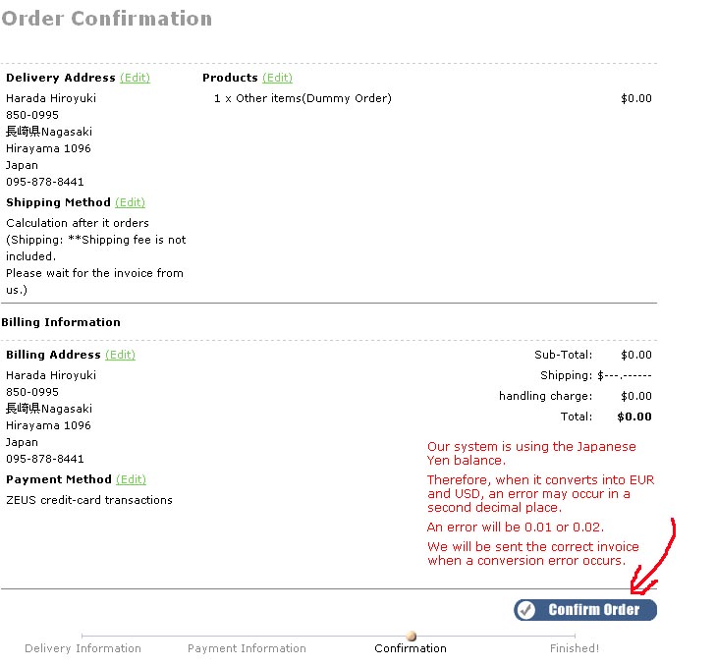Click the Confirmation step label
Image resolution: width=716 pixels, height=667 pixels.
click(411, 648)
